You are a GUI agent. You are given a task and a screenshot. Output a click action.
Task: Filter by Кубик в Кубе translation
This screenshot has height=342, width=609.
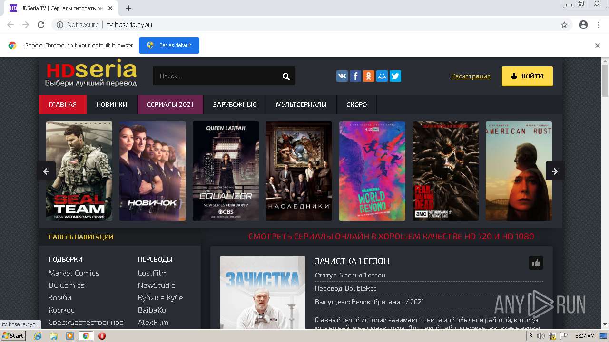pyautogui.click(x=160, y=298)
